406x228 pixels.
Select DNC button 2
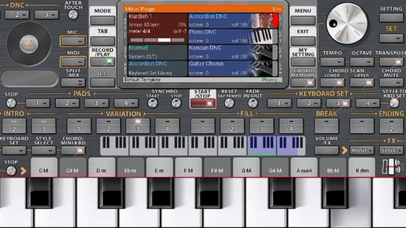pos(17,15)
